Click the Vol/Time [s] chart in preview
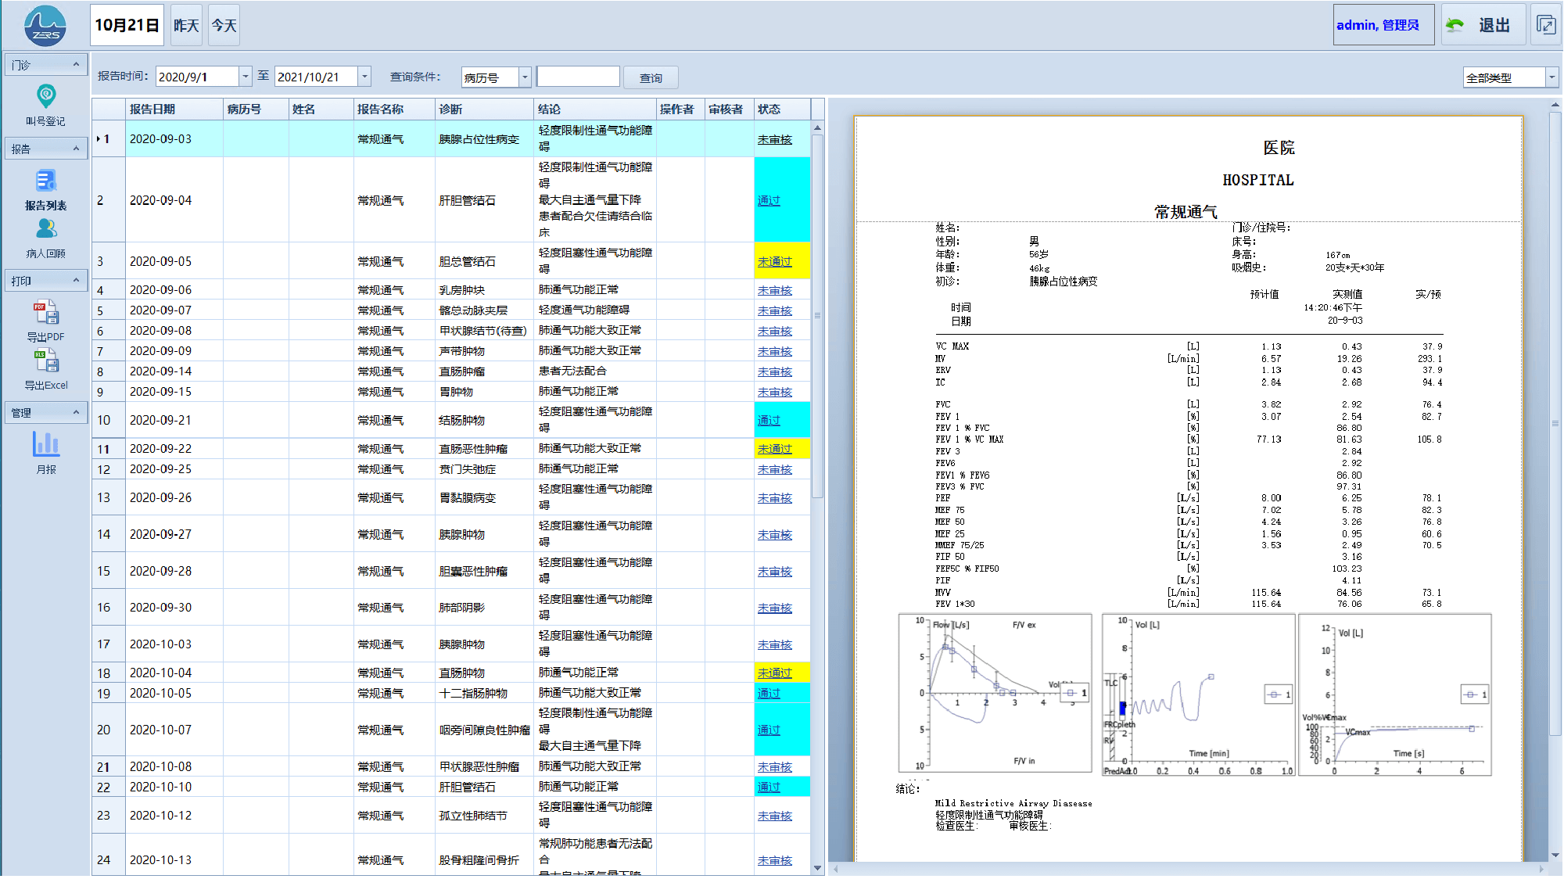 (x=1395, y=694)
